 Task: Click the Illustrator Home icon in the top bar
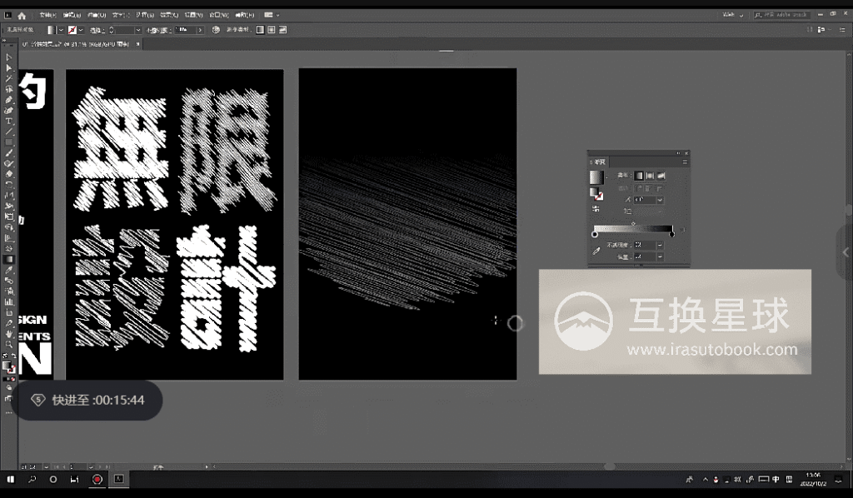tap(22, 14)
